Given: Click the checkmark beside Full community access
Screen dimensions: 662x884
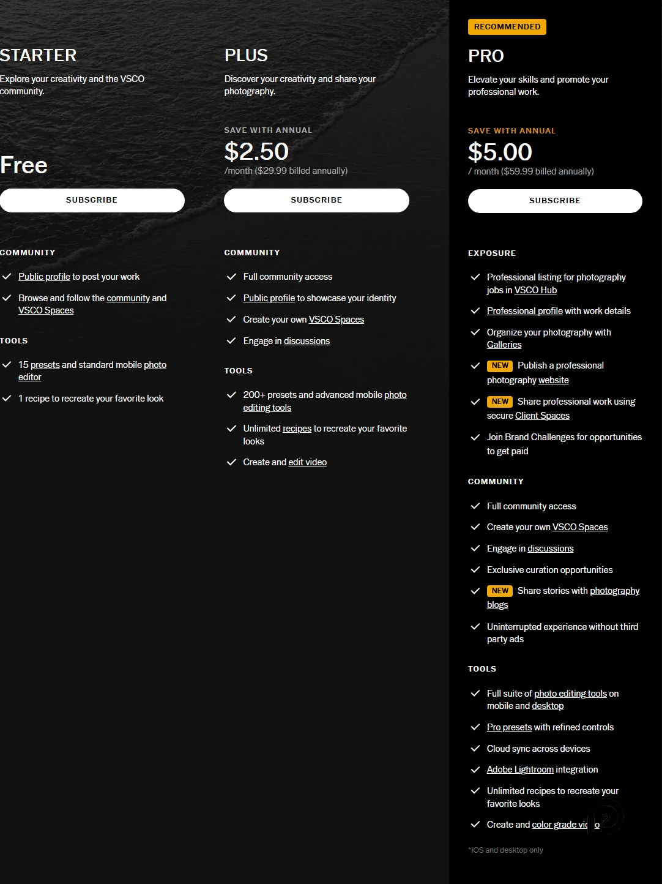Looking at the screenshot, I should [232, 276].
